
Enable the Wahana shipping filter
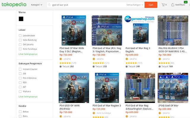20,91
